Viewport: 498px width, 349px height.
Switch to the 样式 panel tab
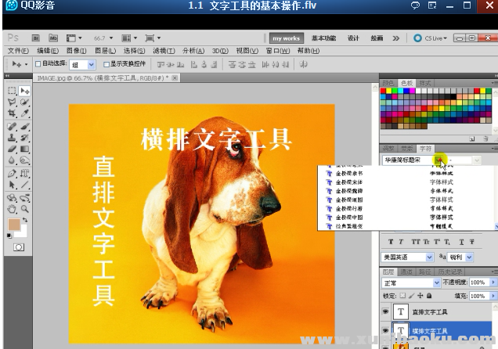click(x=425, y=82)
